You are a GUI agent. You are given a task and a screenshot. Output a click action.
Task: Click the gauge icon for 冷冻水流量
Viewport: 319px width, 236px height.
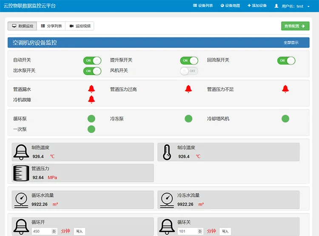[167, 200]
